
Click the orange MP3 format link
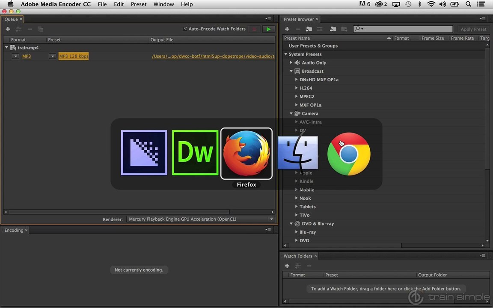coord(27,56)
